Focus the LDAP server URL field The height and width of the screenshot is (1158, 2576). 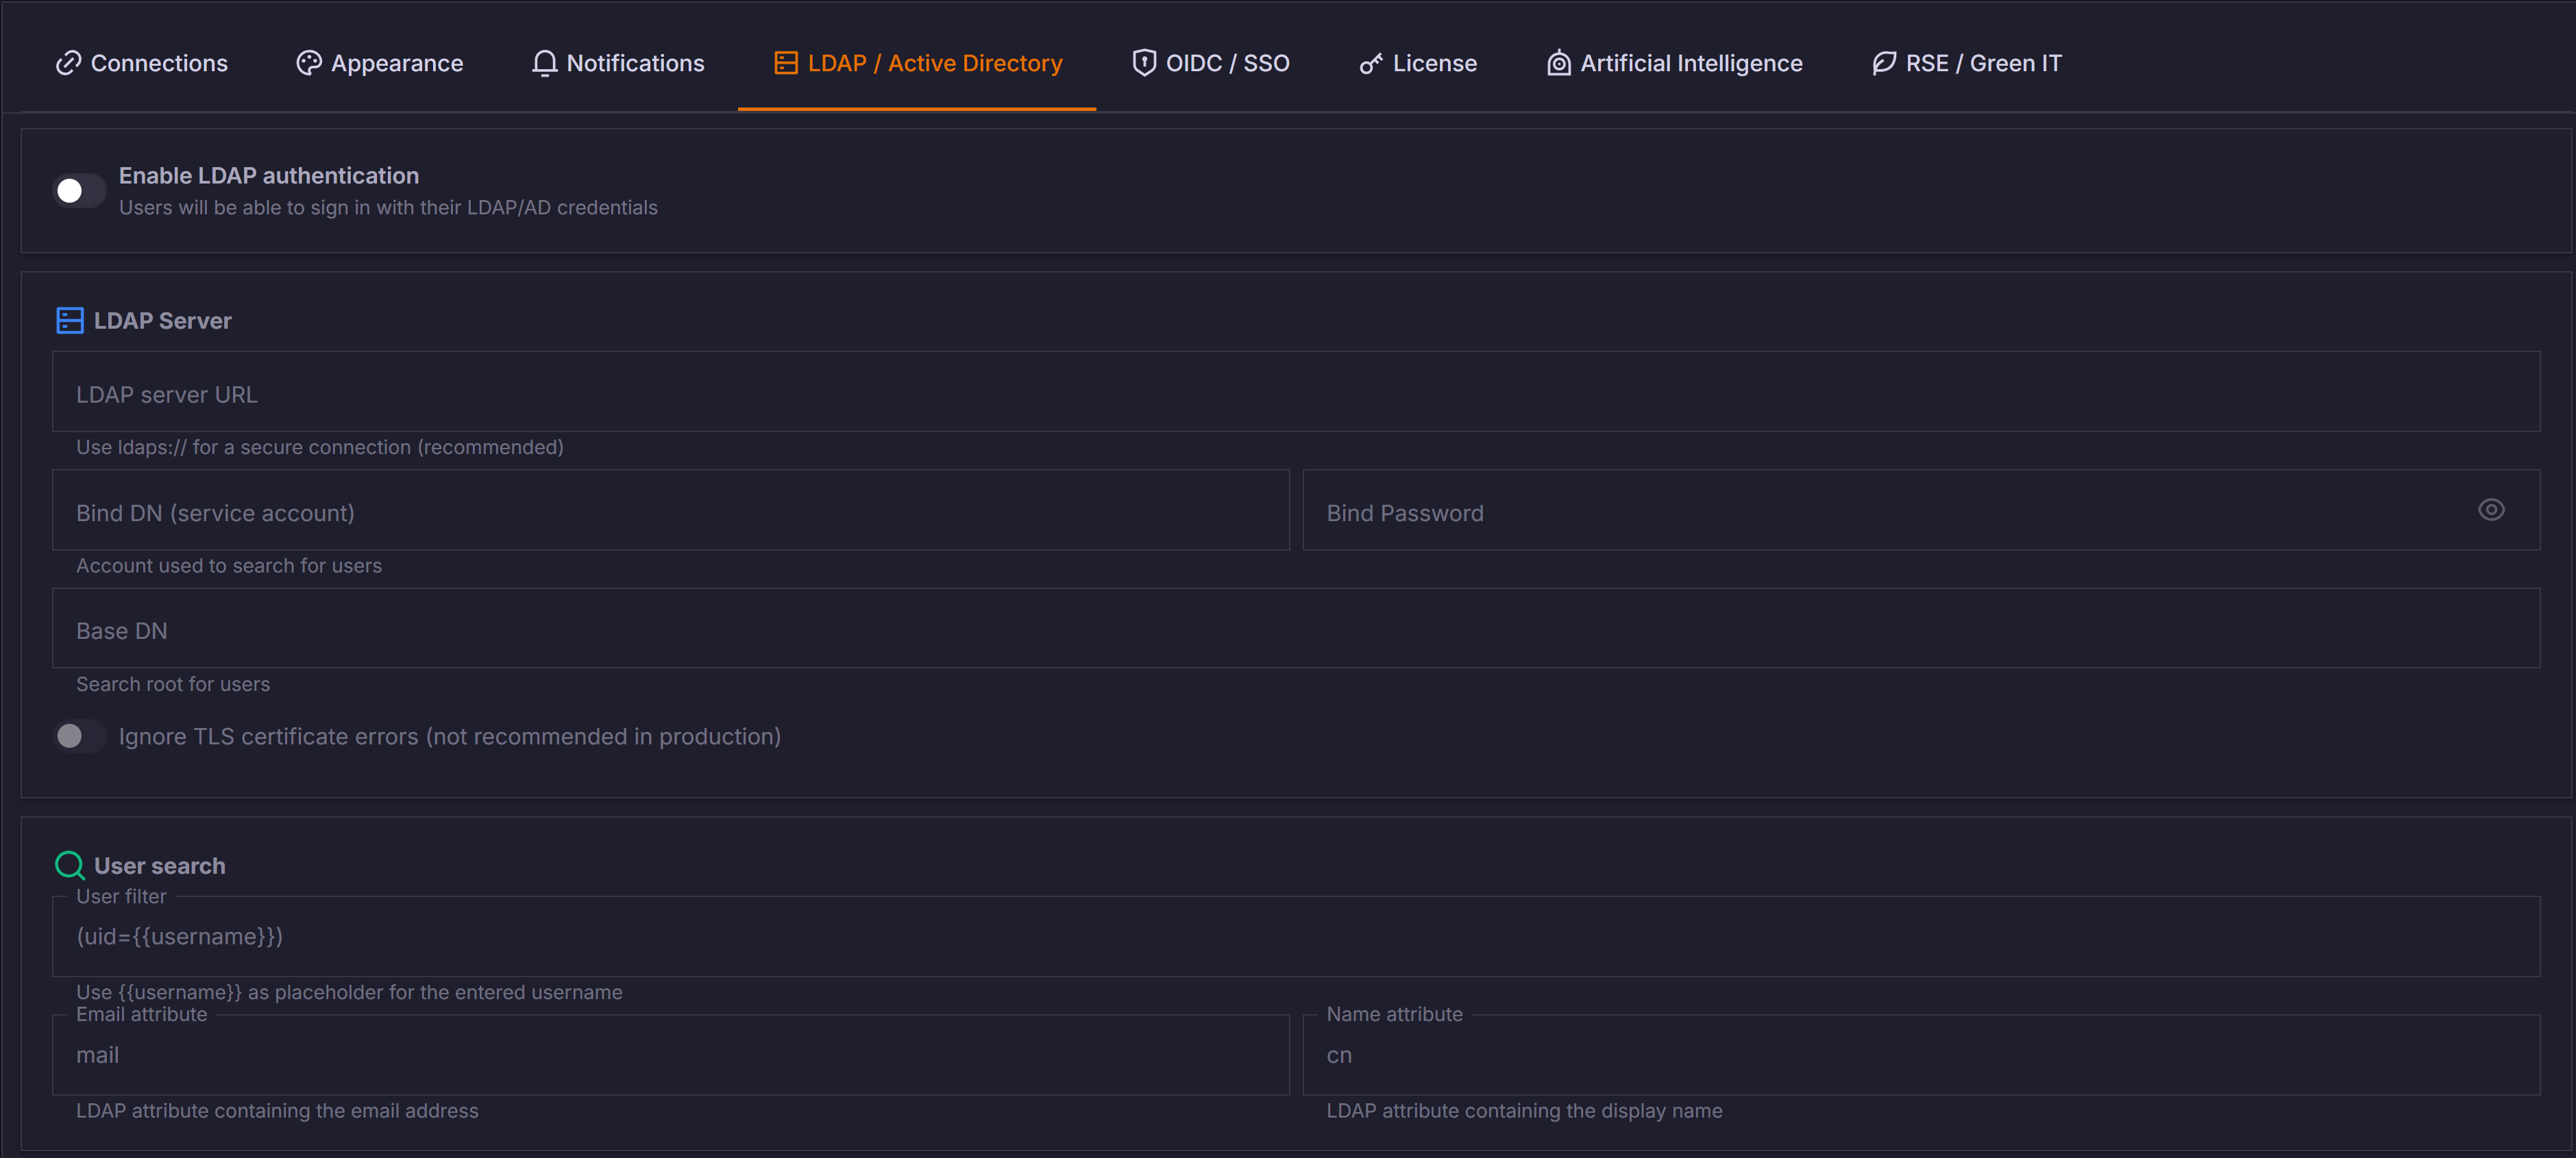(1295, 392)
